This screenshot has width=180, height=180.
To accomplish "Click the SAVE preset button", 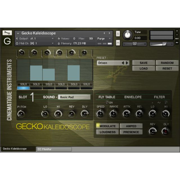I will click(x=143, y=63).
